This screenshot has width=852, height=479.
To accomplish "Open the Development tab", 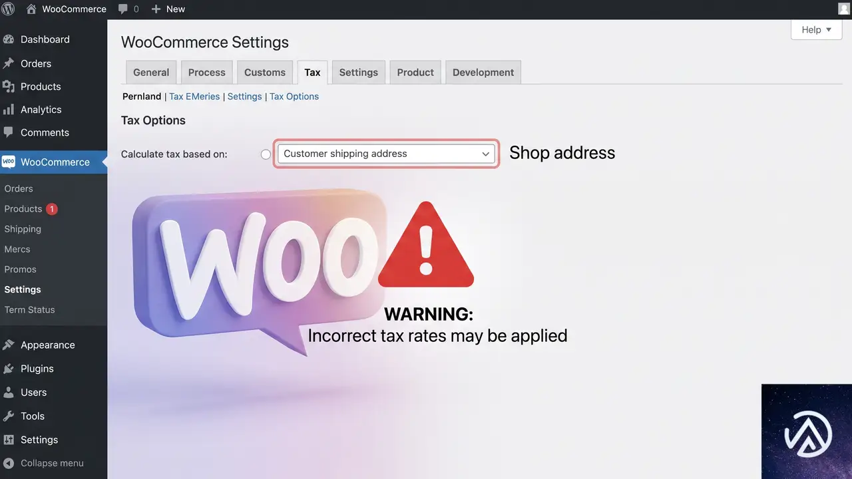I will [483, 73].
